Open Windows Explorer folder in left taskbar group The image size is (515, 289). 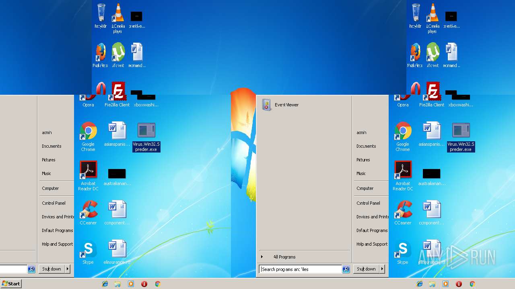(117, 284)
